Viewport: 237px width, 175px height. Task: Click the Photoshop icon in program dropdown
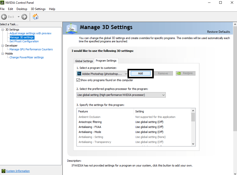pyautogui.click(x=79, y=74)
